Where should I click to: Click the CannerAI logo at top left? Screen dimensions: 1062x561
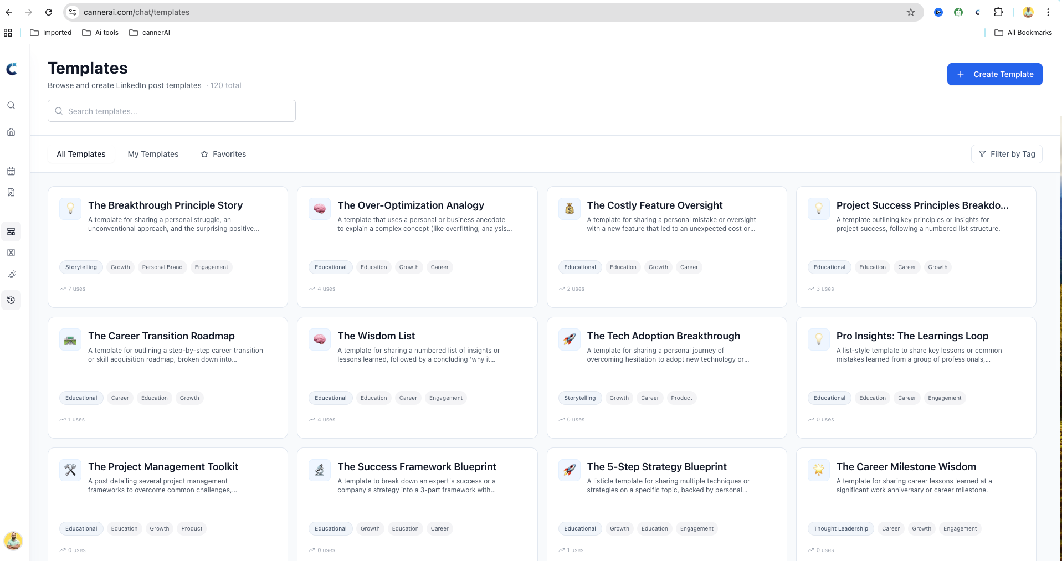(11, 69)
